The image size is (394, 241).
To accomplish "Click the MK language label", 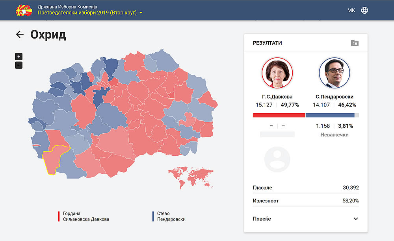I will click(x=351, y=11).
